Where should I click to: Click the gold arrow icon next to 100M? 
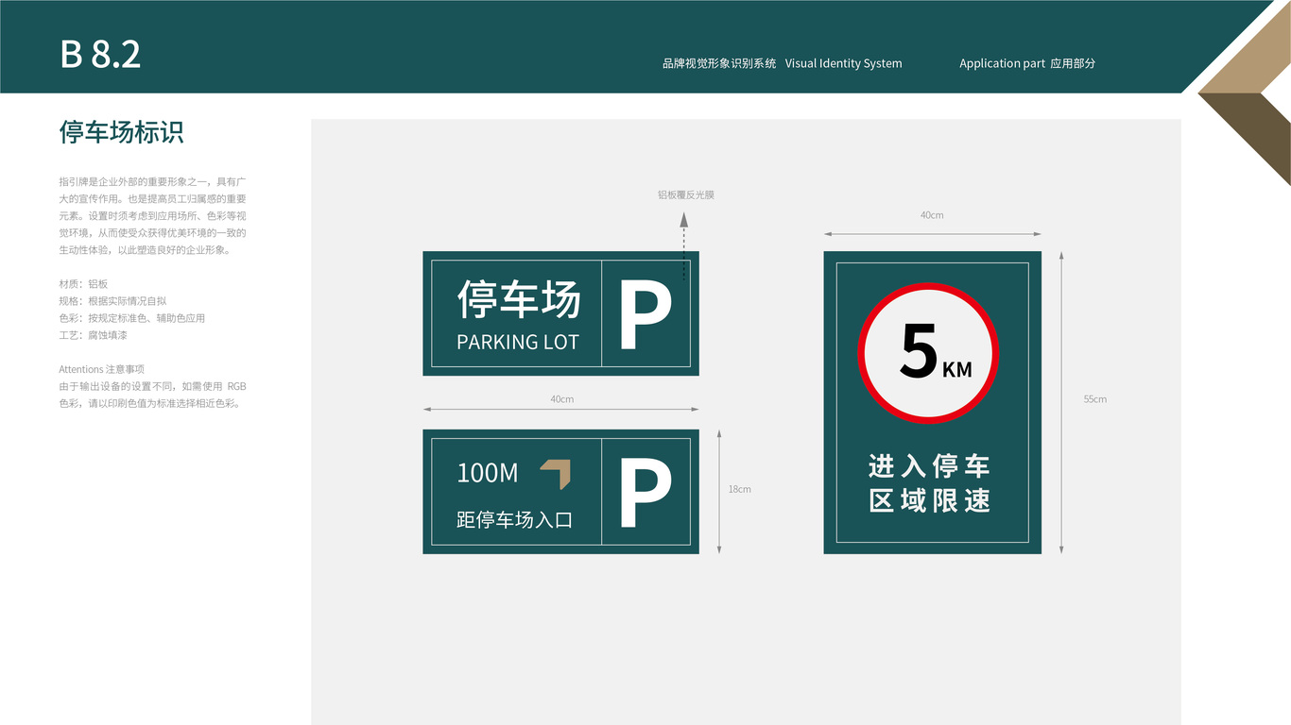coord(556,474)
